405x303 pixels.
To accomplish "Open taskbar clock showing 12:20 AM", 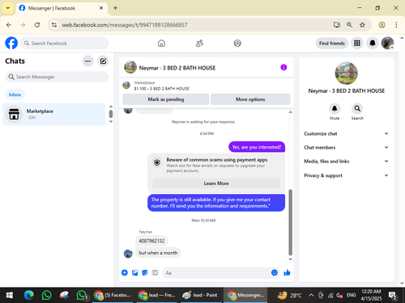I will [371, 295].
